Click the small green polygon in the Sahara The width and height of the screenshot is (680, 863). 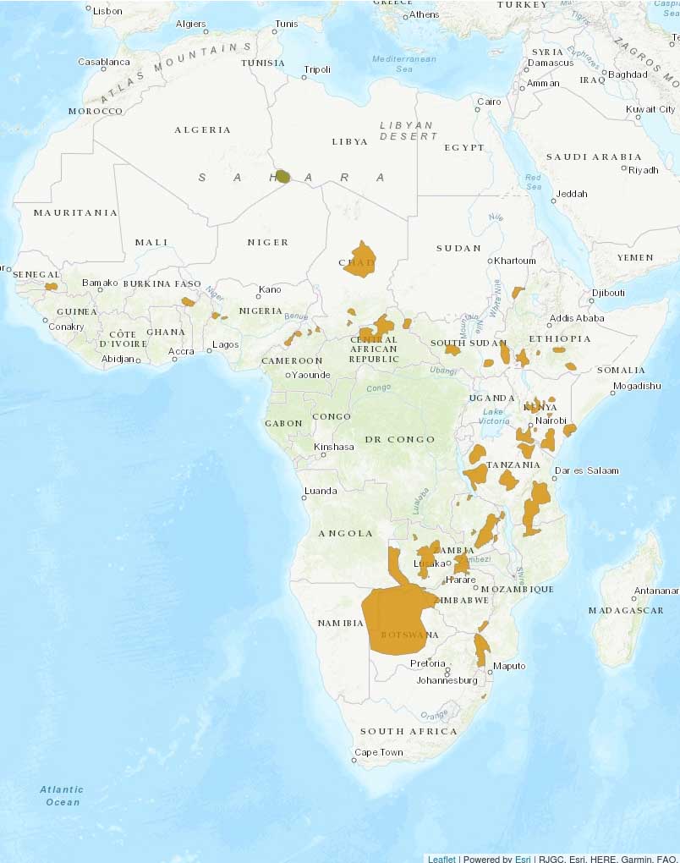[x=282, y=178]
